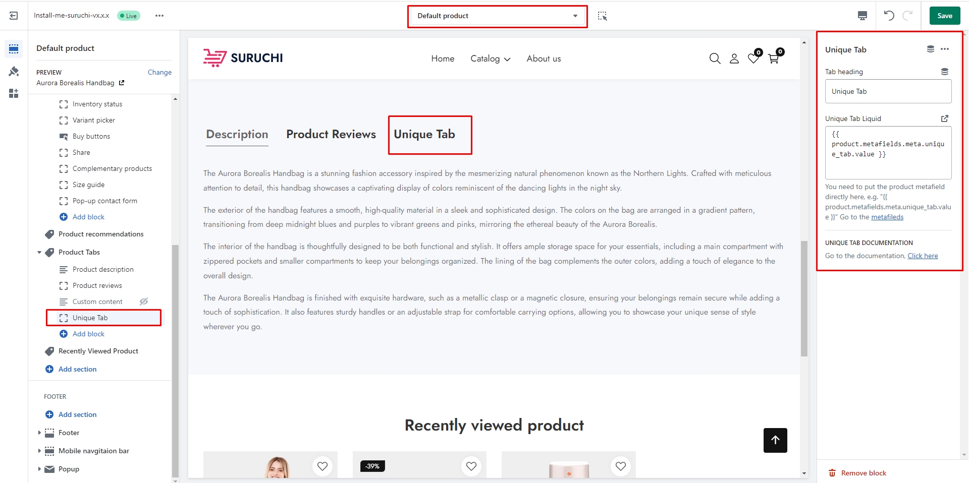
Task: Collapse the Product Tabs section
Action: point(39,252)
